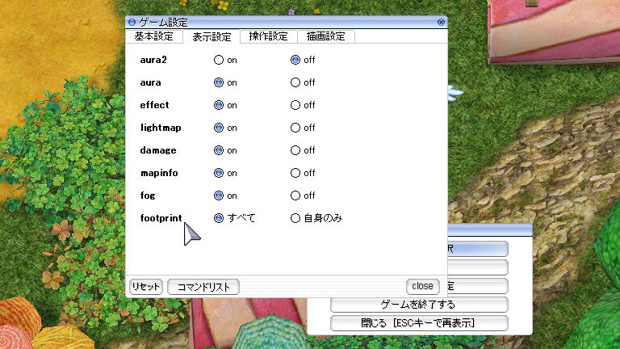
Task: Set footprint to すべて
Action: click(x=219, y=218)
